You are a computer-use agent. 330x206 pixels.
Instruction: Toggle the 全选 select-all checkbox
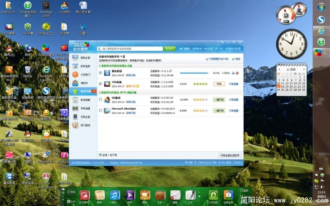coord(100,155)
